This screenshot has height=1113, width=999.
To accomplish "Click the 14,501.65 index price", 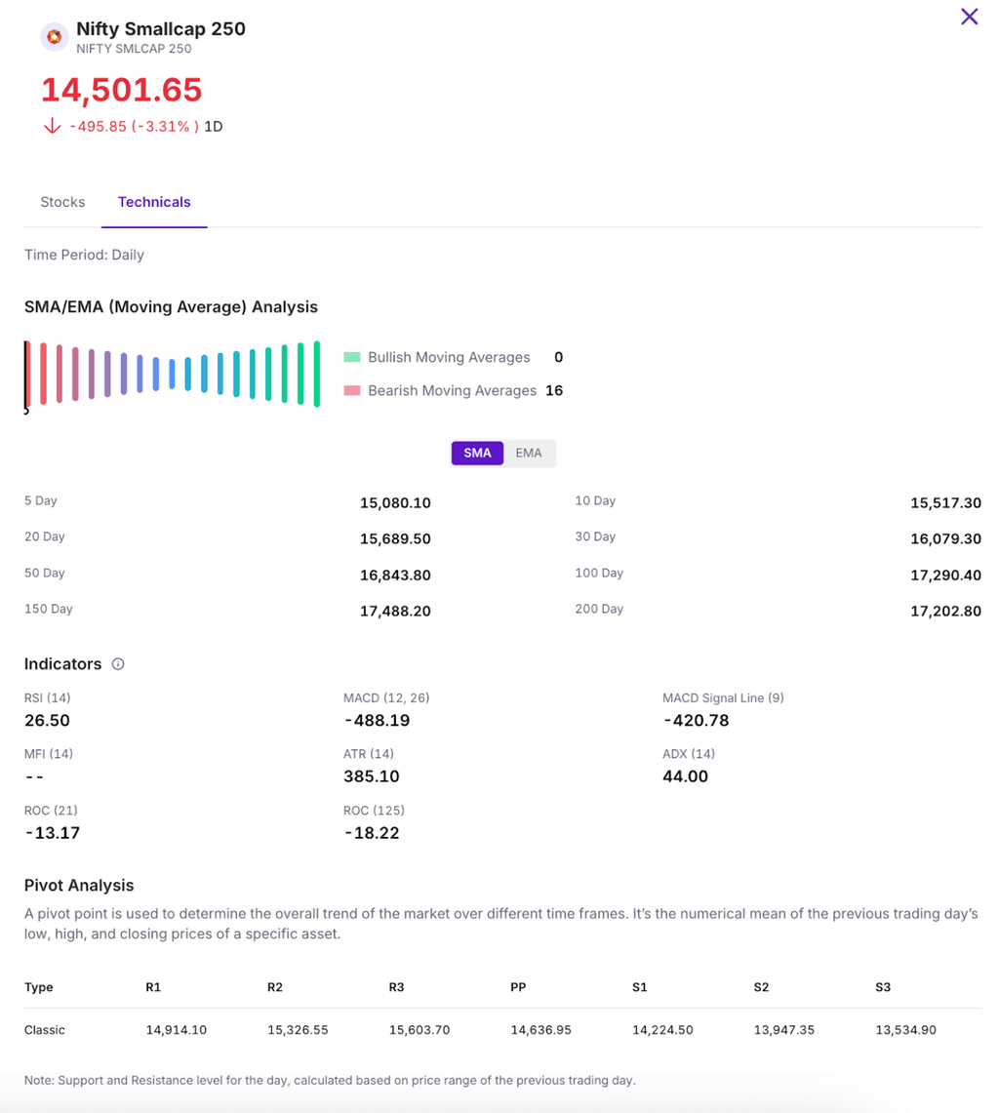I will click(122, 90).
